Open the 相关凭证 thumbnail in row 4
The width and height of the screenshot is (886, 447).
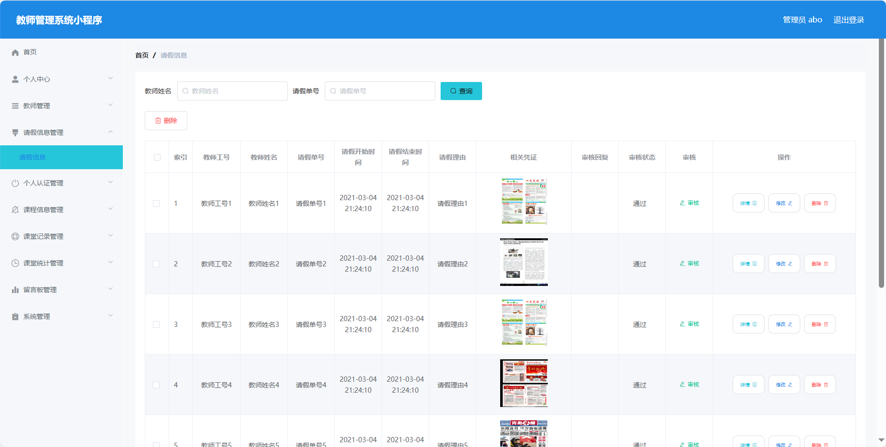524,383
